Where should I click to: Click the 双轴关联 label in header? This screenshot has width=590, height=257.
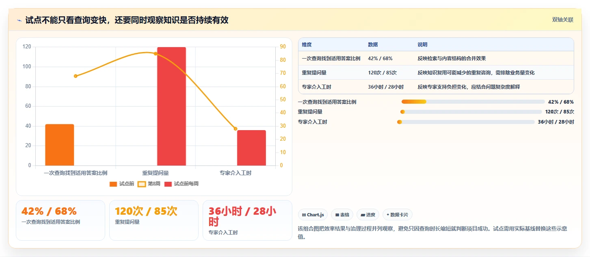tap(562, 20)
